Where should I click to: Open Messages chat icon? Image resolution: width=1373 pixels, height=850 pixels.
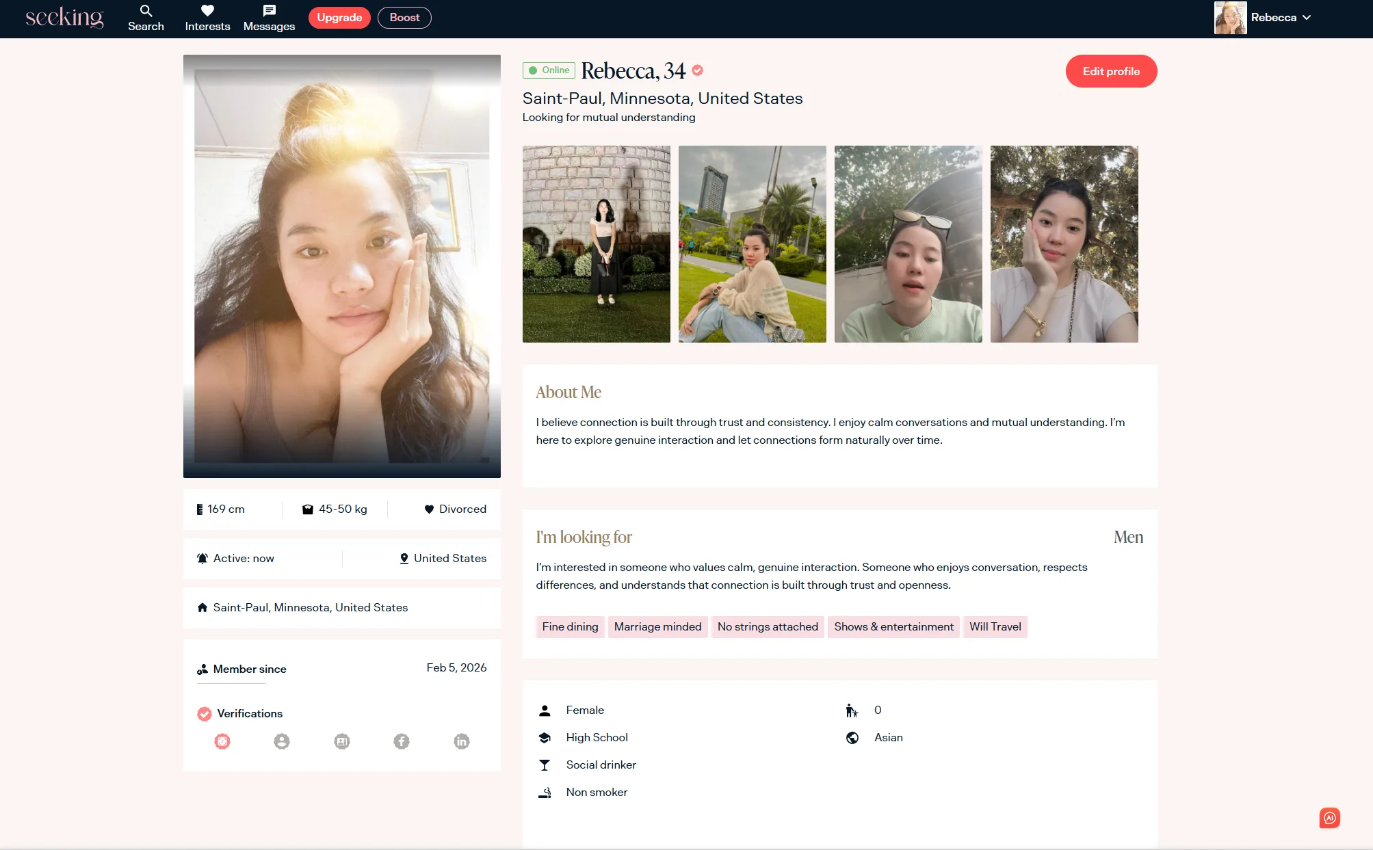269,11
